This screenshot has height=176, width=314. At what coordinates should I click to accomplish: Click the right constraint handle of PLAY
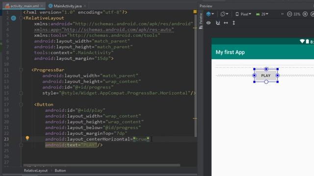(278, 75)
